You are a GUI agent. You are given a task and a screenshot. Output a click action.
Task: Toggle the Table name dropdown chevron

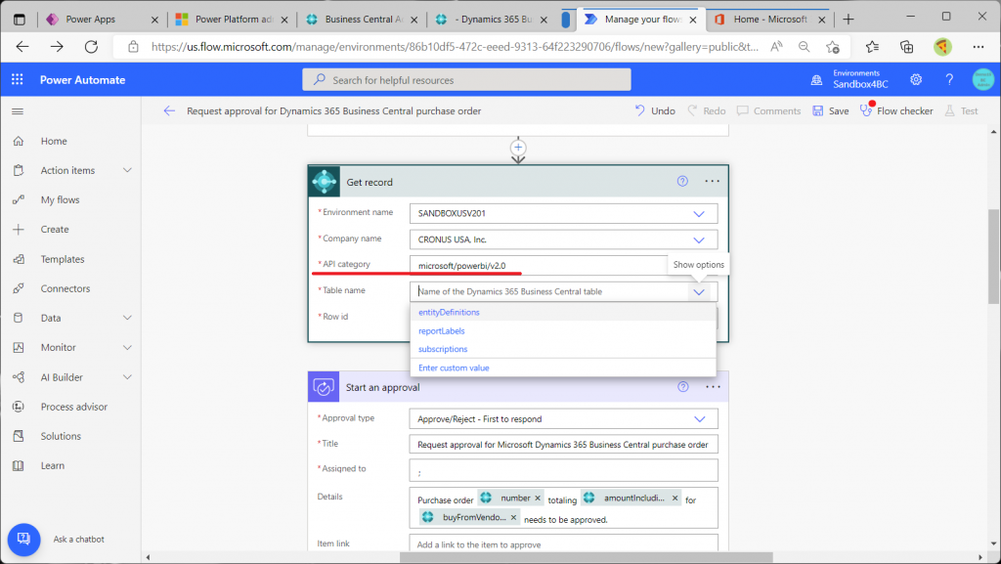click(x=699, y=292)
